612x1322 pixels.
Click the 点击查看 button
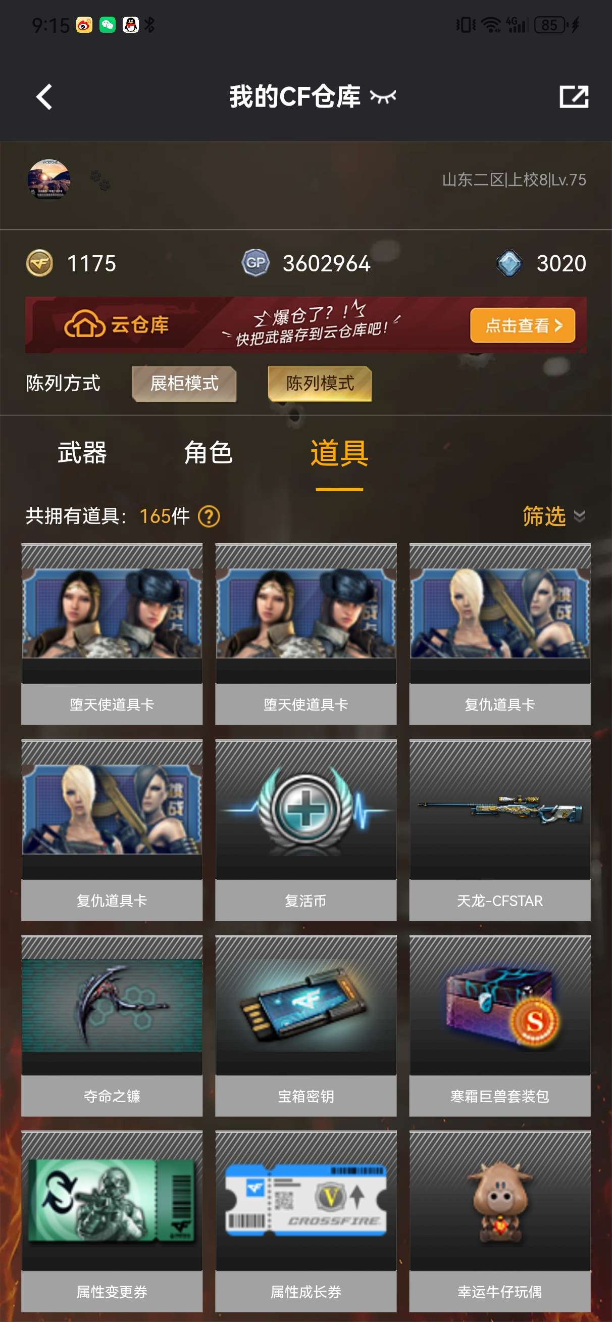(522, 325)
